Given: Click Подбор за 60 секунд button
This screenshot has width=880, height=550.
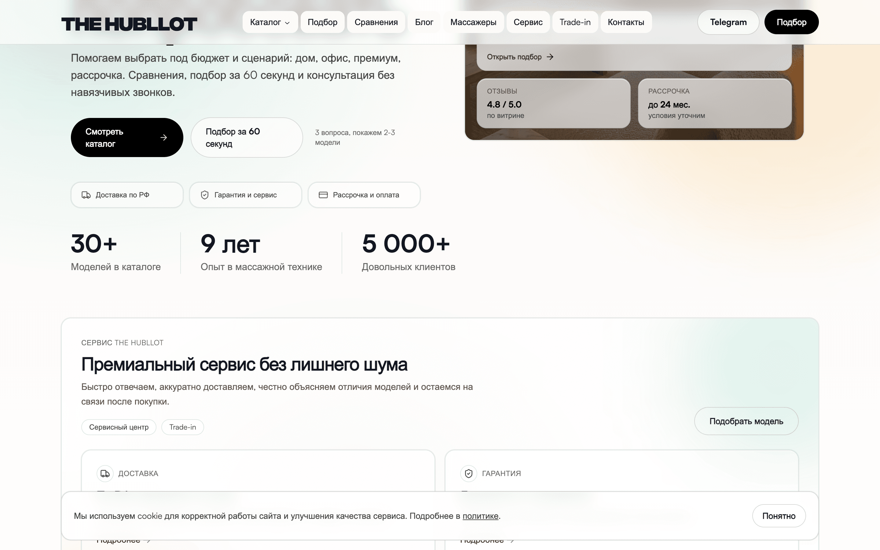Looking at the screenshot, I should pyautogui.click(x=247, y=137).
